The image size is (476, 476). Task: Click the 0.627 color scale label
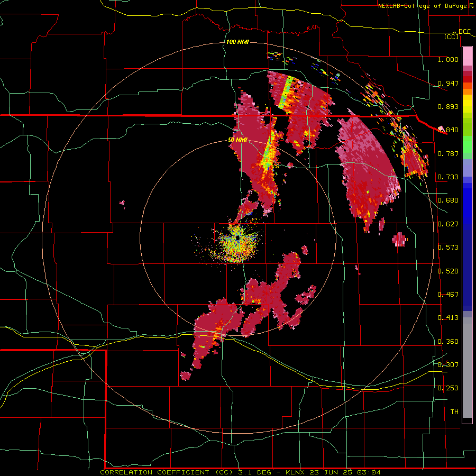click(x=448, y=224)
